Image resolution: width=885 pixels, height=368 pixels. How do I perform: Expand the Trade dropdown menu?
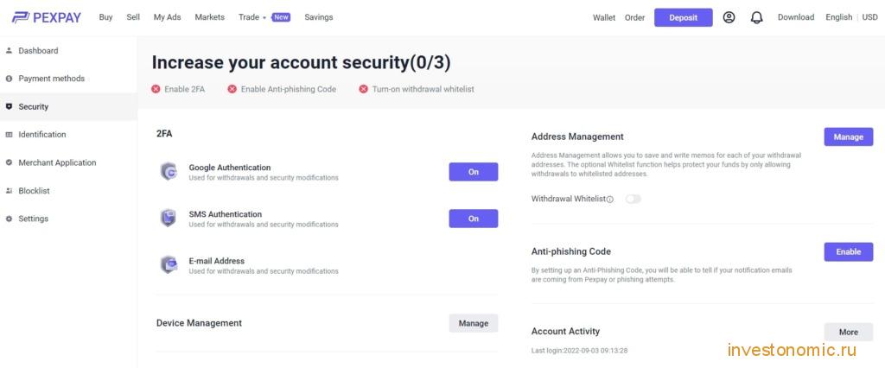[251, 17]
